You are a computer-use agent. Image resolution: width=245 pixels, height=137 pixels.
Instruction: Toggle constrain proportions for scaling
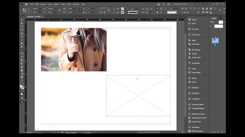click(80, 10)
